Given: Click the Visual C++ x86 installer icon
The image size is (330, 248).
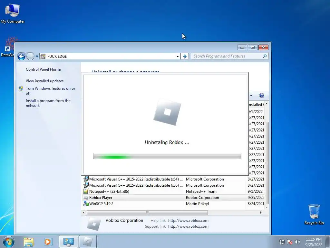Looking at the screenshot, I should coord(86,185).
